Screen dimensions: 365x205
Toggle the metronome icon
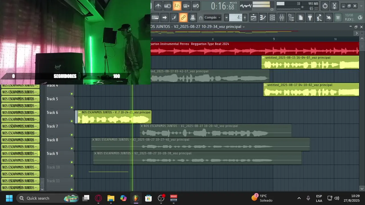[158, 6]
